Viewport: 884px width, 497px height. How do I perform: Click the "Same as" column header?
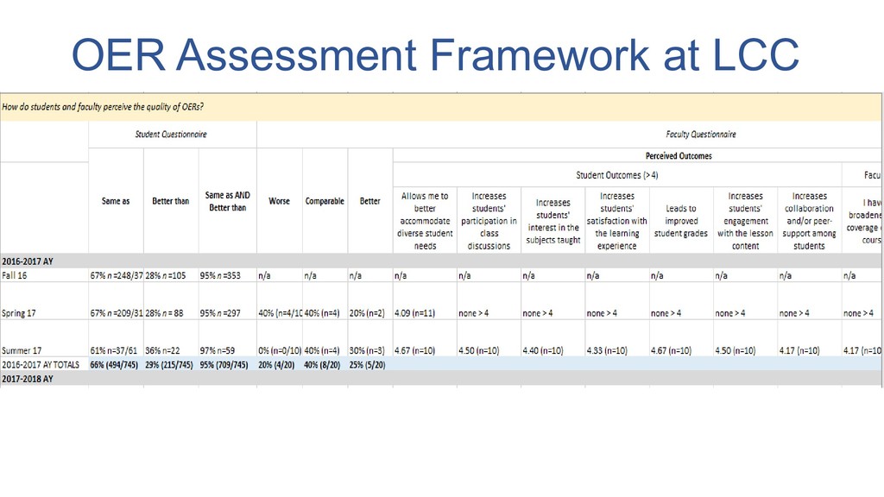116,201
